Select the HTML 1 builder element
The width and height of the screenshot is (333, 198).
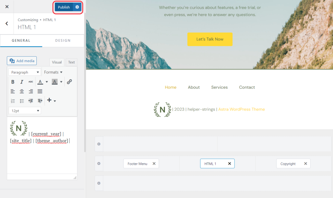[210, 164]
